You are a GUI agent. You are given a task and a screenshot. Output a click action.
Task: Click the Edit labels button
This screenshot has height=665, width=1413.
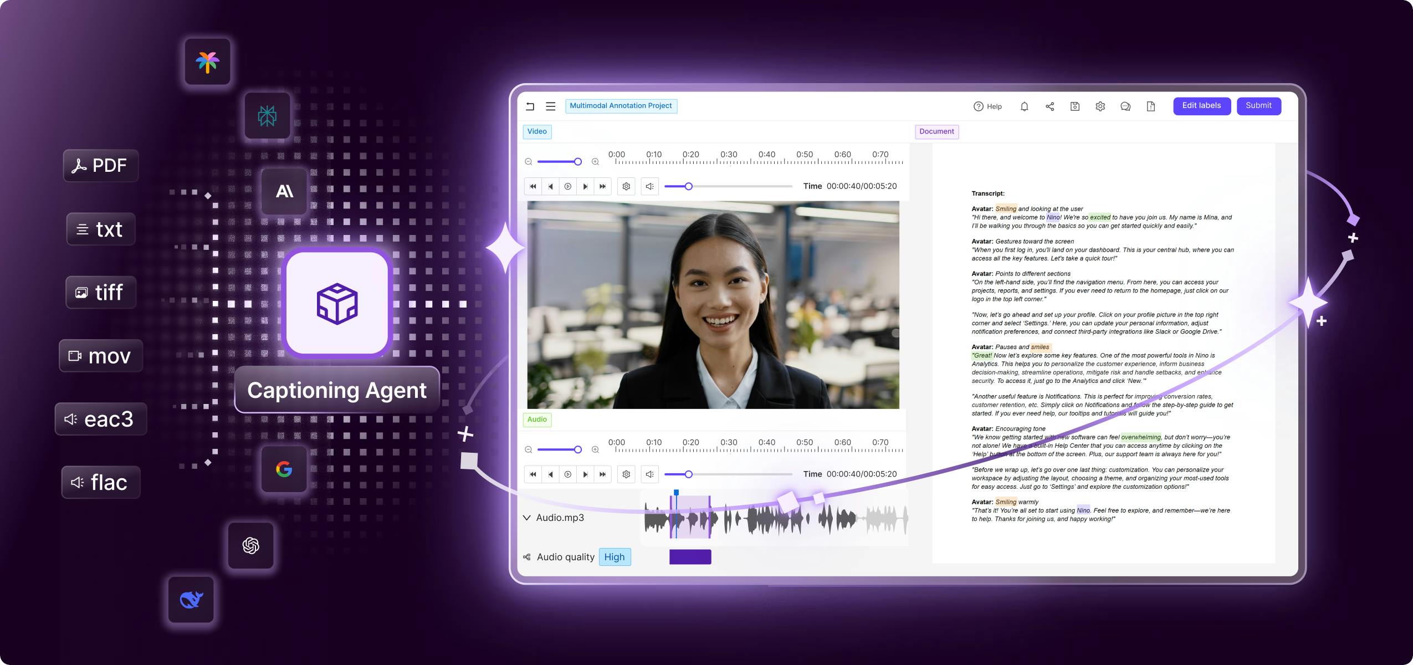[1204, 105]
